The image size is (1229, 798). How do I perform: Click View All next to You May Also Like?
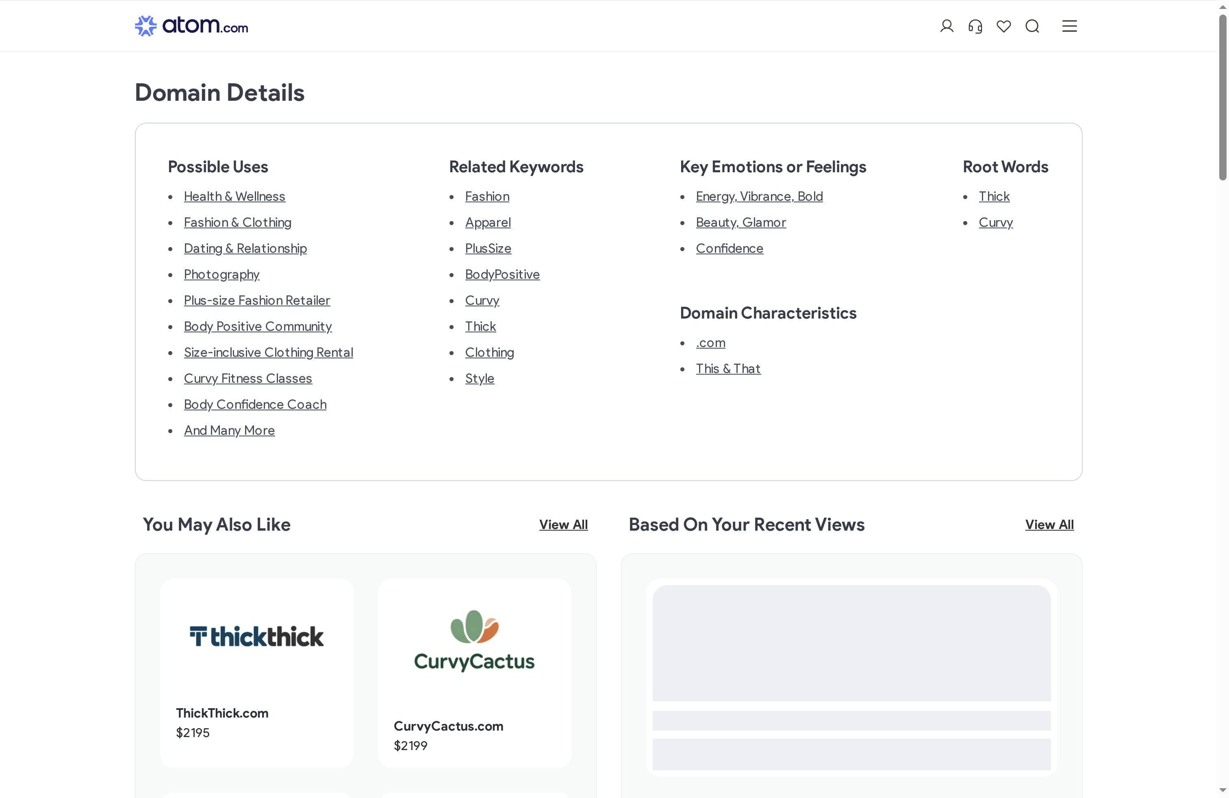click(x=563, y=525)
